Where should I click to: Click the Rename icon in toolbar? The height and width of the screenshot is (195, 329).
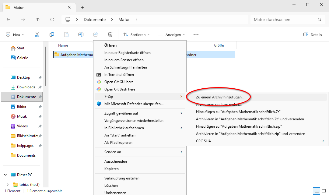81,35
